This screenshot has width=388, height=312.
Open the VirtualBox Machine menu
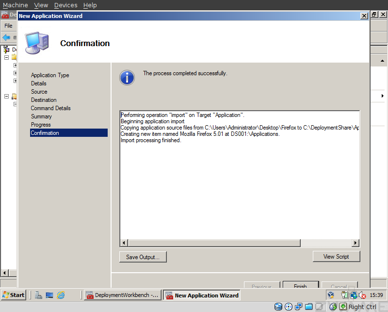point(16,5)
